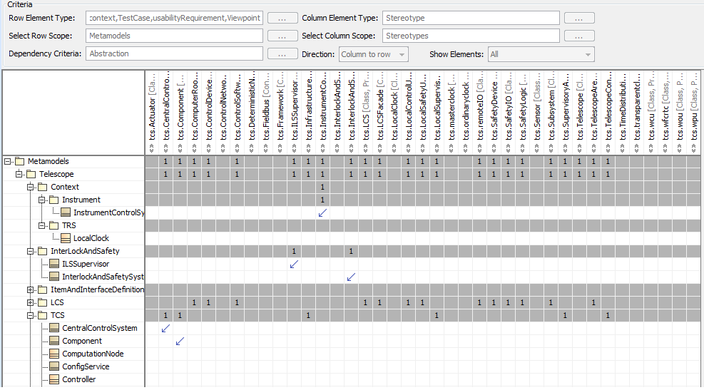This screenshot has width=704, height=390.
Task: Open the Direction dropdown
Action: pyautogui.click(x=374, y=54)
